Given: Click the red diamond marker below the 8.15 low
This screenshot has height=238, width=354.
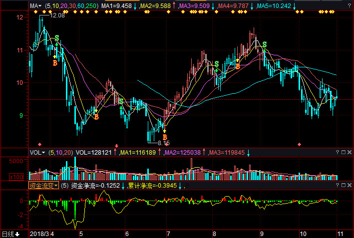Looking at the screenshot, I should pyautogui.click(x=166, y=145).
